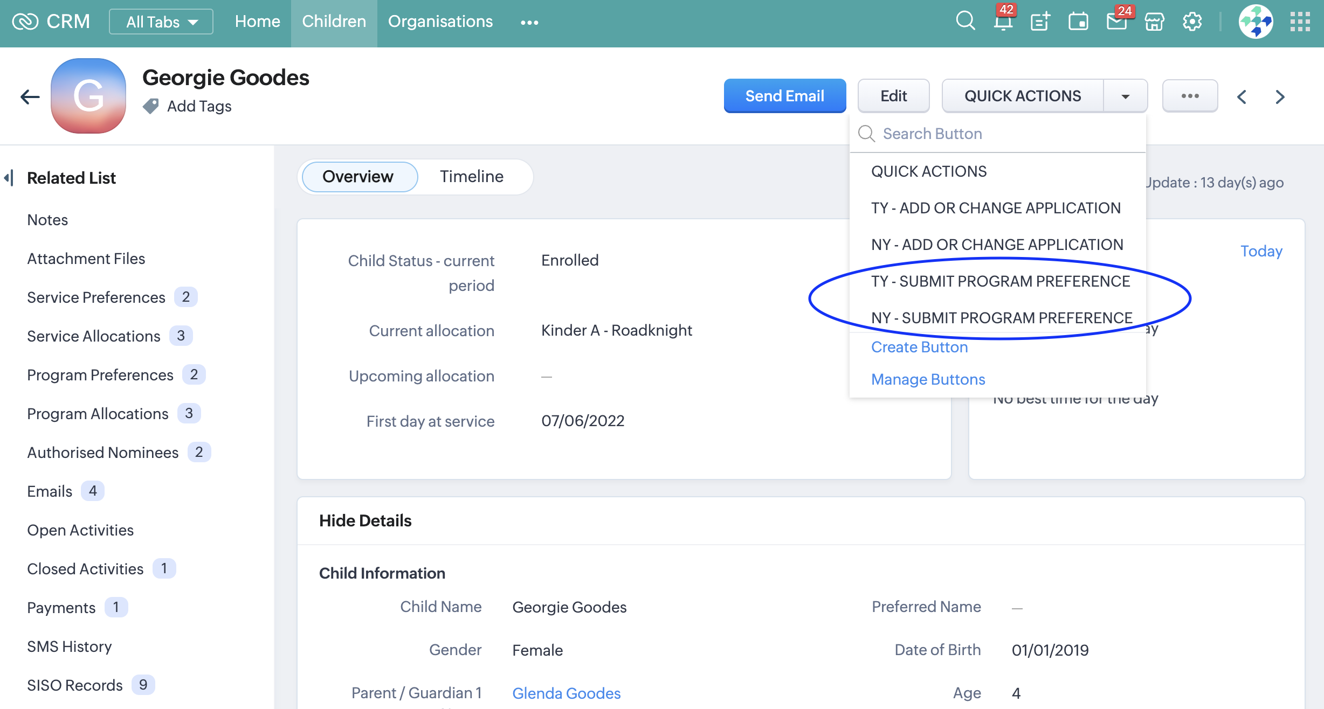Click the search magnifier icon in top bar

(x=965, y=22)
